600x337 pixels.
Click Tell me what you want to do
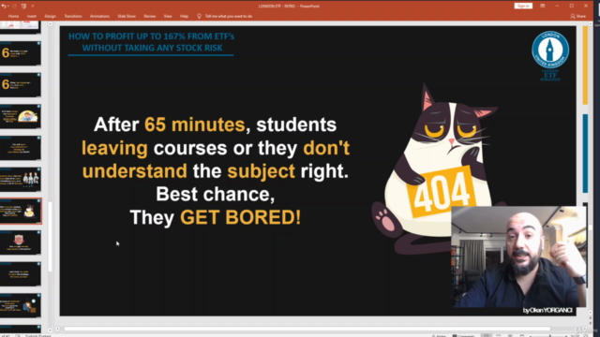[229, 17]
